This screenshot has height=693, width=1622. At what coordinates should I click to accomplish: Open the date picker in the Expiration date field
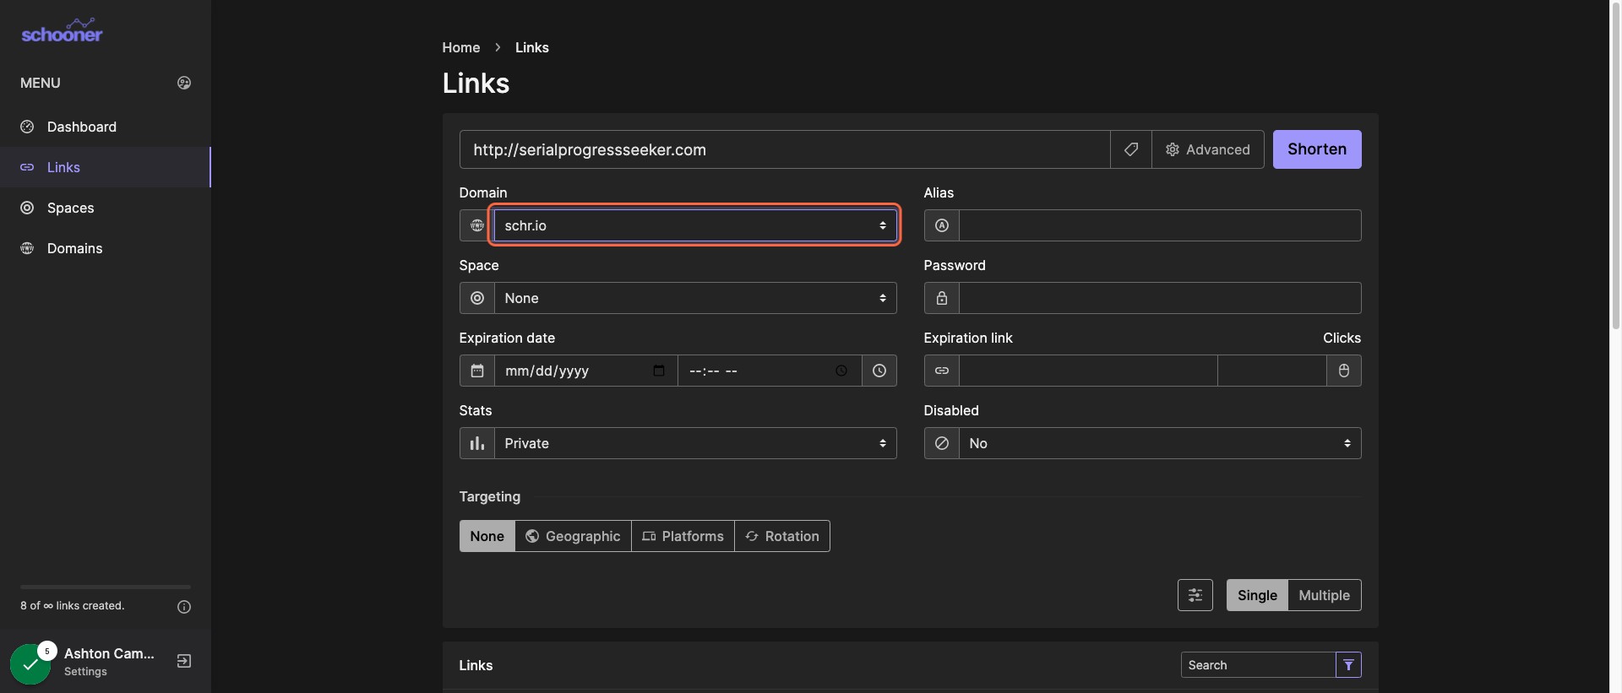tap(659, 371)
